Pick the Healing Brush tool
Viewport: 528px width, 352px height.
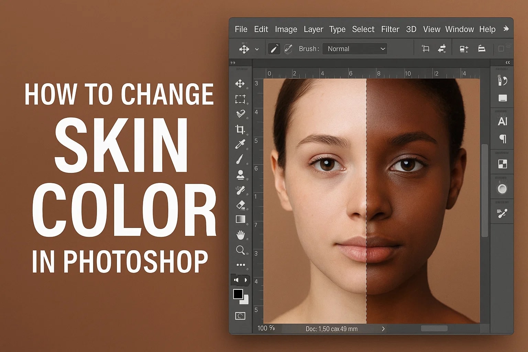pos(240,190)
